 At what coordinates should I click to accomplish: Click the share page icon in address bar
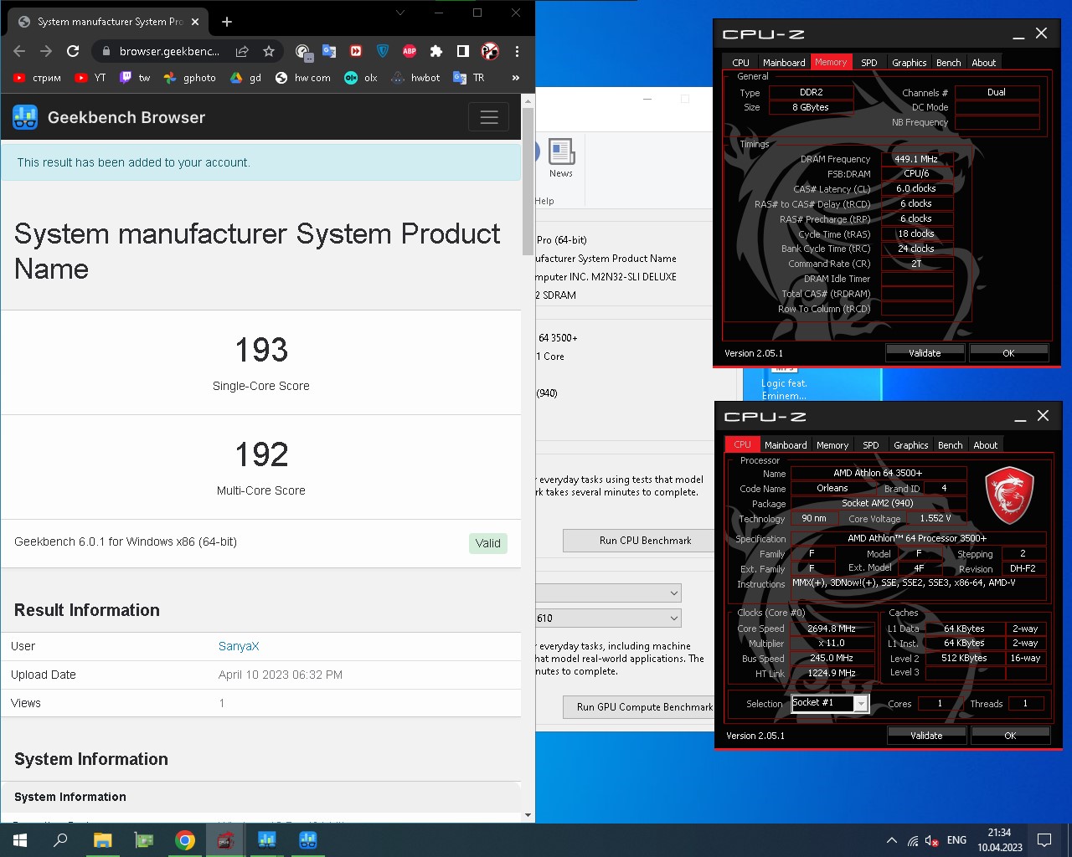click(242, 51)
